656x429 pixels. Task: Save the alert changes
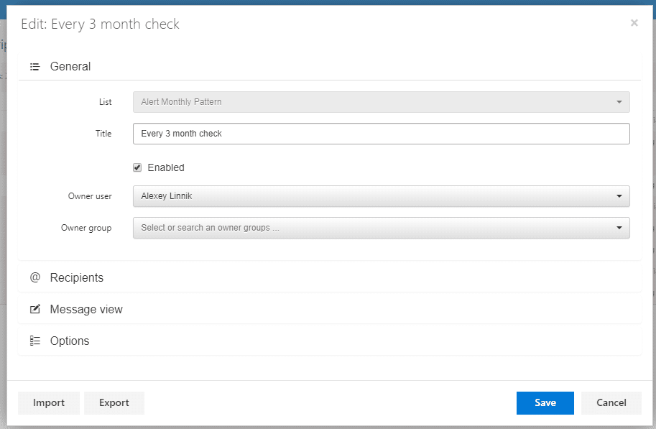coord(545,403)
